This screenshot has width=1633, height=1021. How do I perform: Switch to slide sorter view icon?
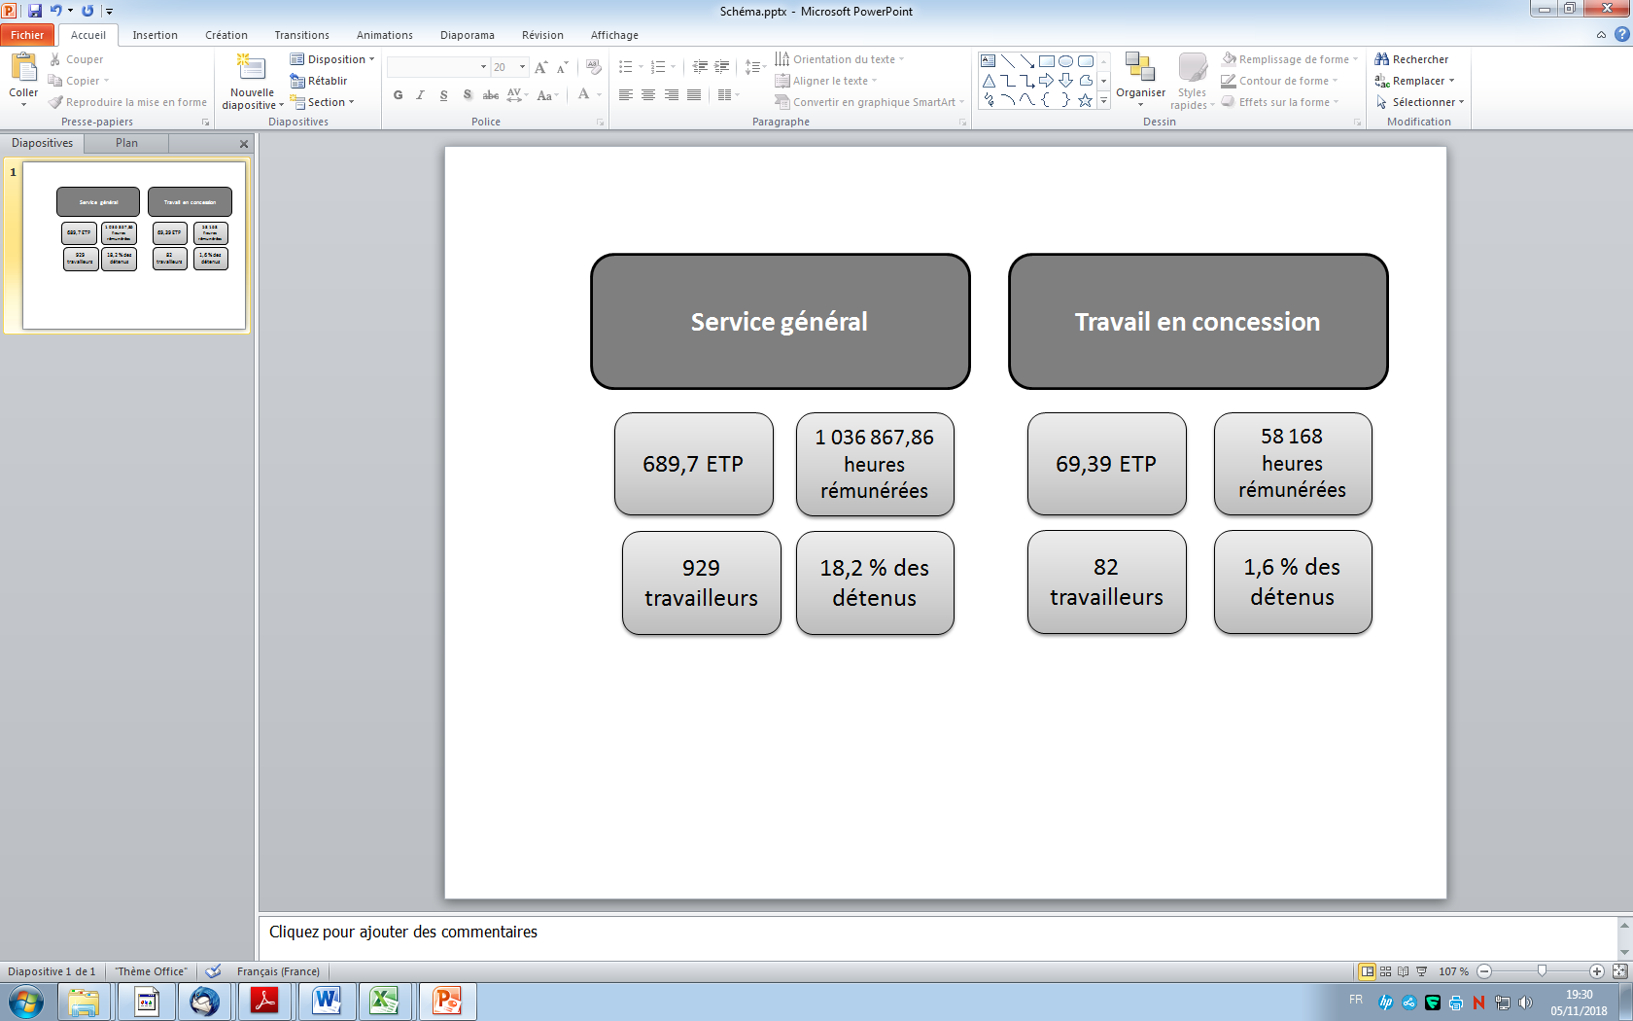point(1385,971)
